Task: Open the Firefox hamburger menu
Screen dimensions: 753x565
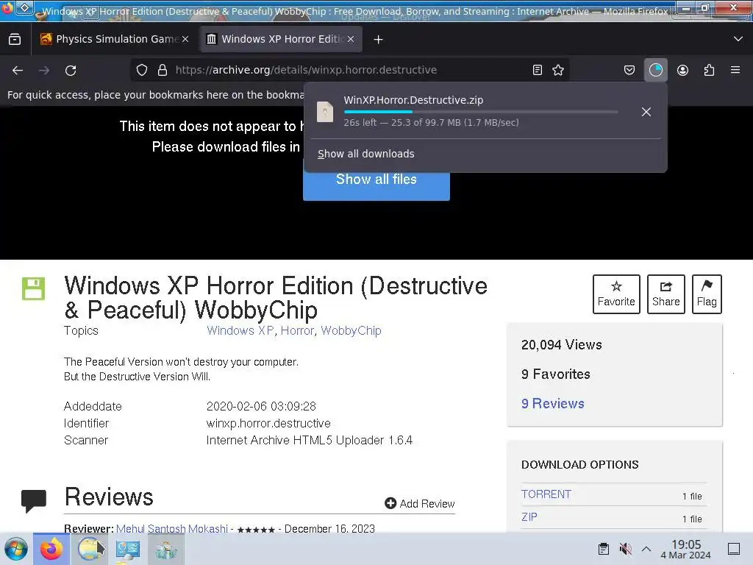Action: pos(735,70)
